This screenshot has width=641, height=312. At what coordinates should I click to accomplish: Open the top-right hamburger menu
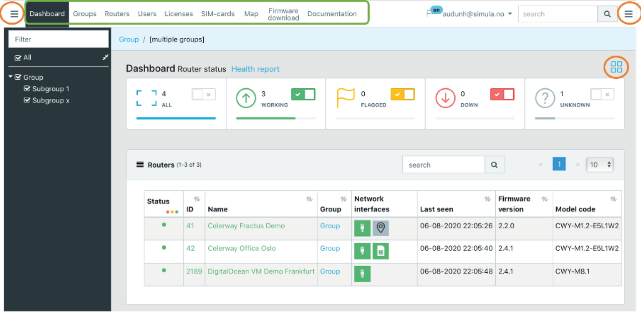pyautogui.click(x=628, y=14)
